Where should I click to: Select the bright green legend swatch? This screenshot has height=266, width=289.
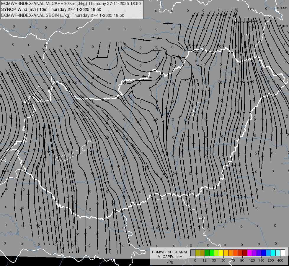click(x=212, y=253)
